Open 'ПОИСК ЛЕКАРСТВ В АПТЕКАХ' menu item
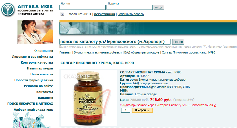Screen dimensions: 237x128 30,104
